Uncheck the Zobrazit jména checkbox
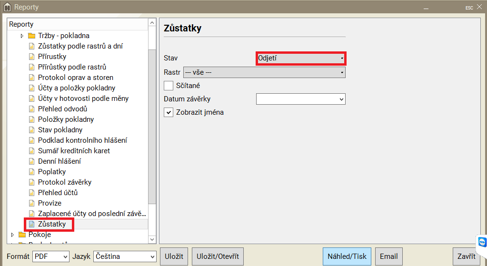 tap(169, 113)
